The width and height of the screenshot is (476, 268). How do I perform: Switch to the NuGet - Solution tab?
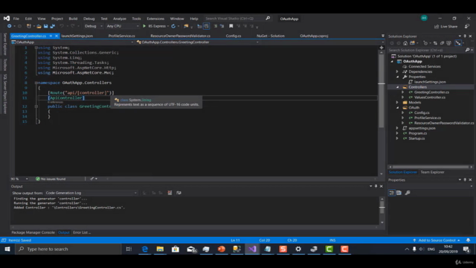[271, 36]
